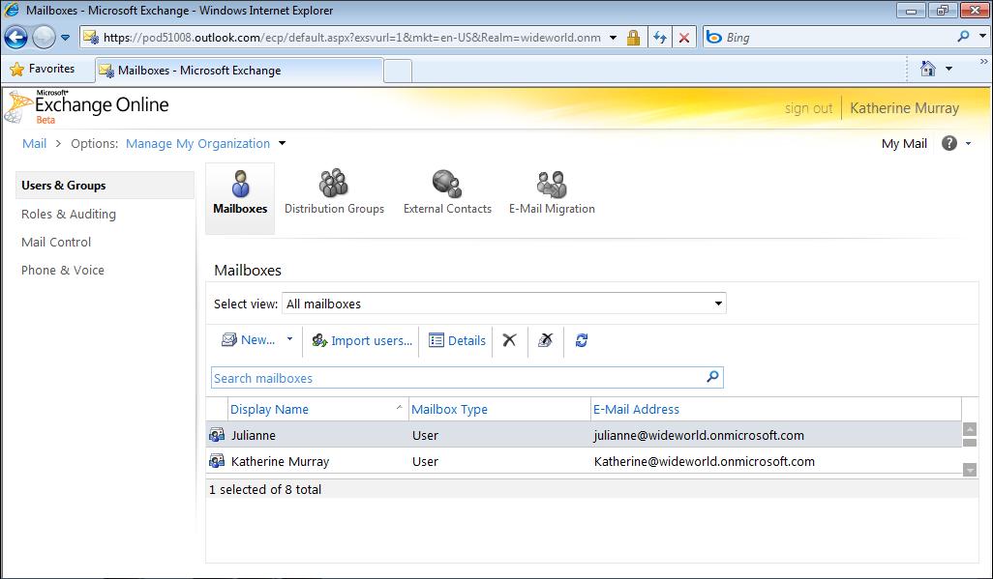Click the browser Home icon
Viewport: 993px width, 579px height.
click(x=928, y=69)
